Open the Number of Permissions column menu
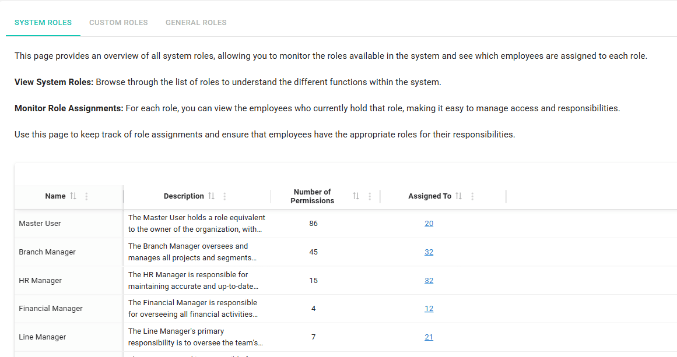 coord(369,196)
